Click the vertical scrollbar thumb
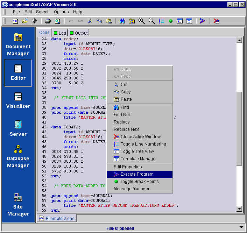 [x=239, y=128]
